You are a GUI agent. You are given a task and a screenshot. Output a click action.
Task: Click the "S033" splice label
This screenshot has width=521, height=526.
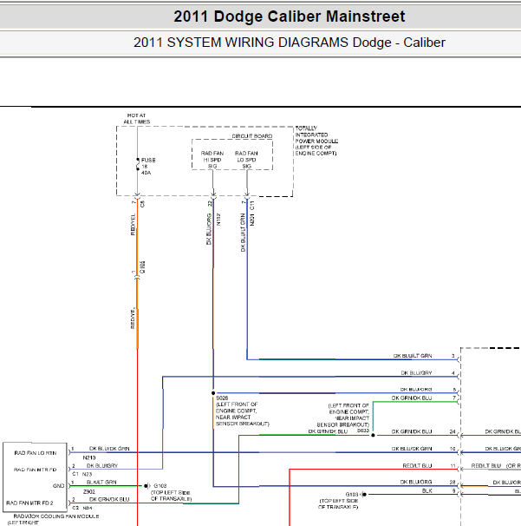(363, 431)
